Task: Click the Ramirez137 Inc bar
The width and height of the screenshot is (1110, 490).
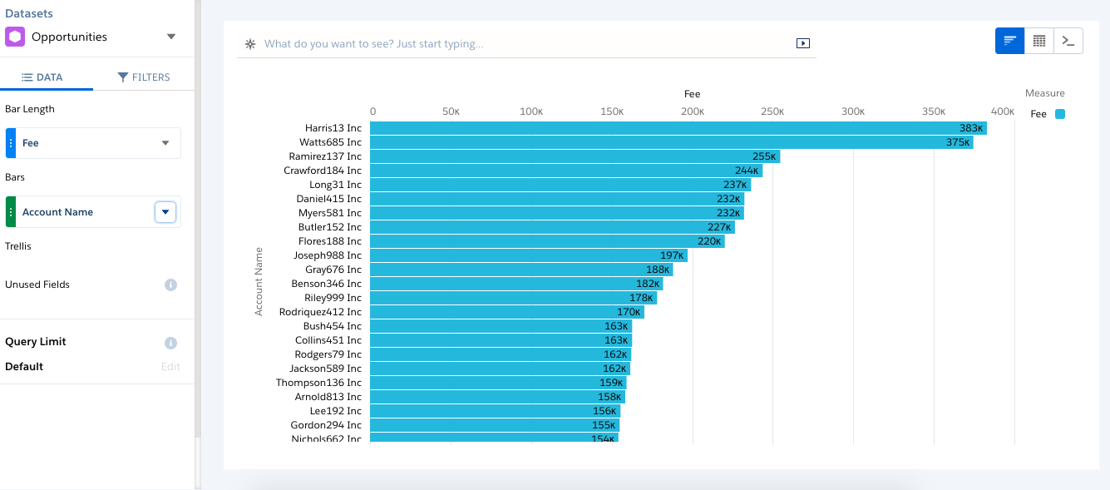Action: 575,156
